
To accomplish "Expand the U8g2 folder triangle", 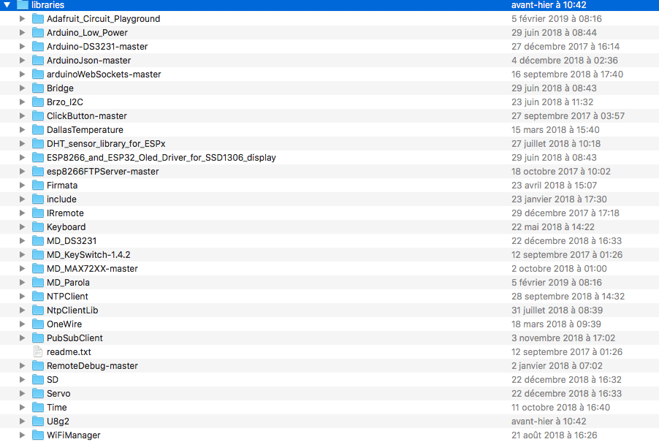I will pos(22,421).
